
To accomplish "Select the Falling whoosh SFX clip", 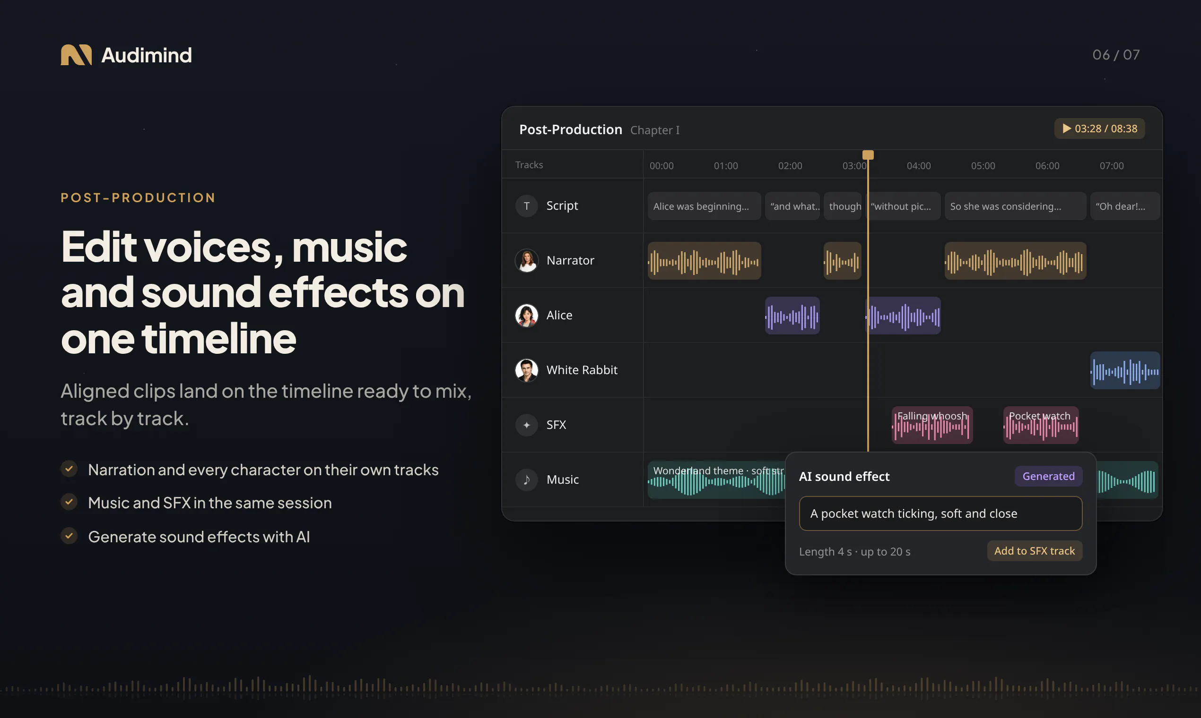I will click(x=932, y=425).
